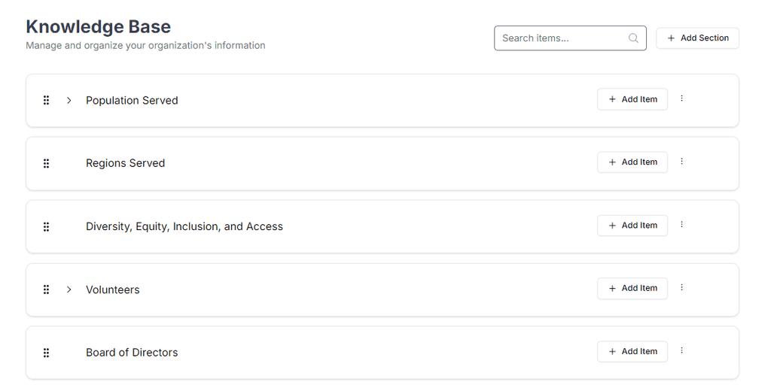Add an item to Regions Served

click(632, 162)
